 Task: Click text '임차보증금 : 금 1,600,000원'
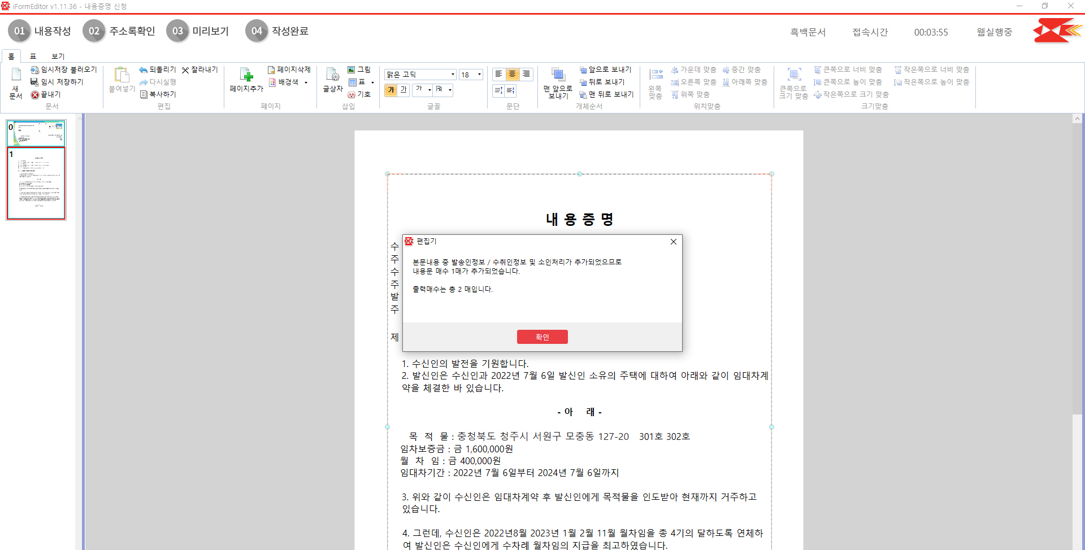[457, 449]
